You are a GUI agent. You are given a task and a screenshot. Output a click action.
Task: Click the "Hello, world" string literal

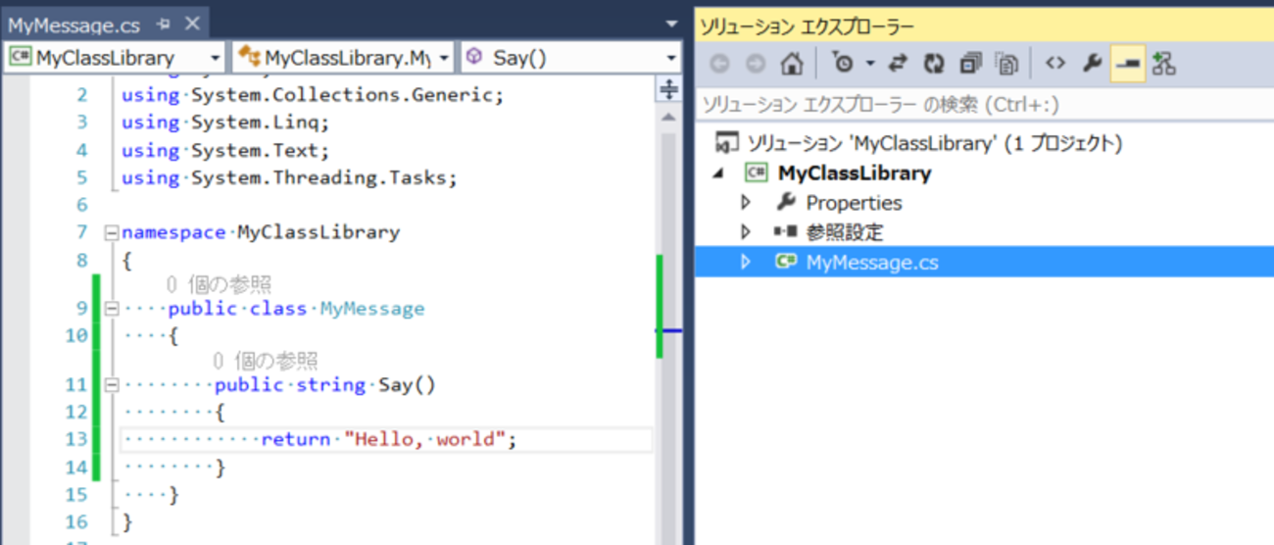click(423, 440)
